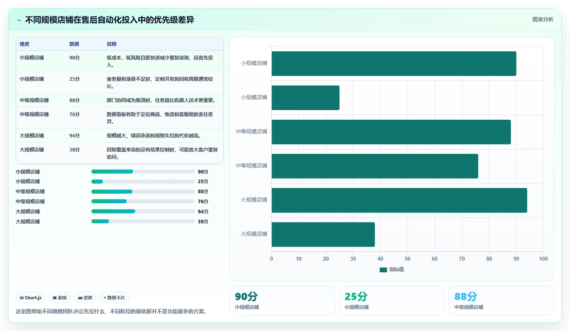Select the 说明 column header
570x331 pixels.
coord(111,44)
